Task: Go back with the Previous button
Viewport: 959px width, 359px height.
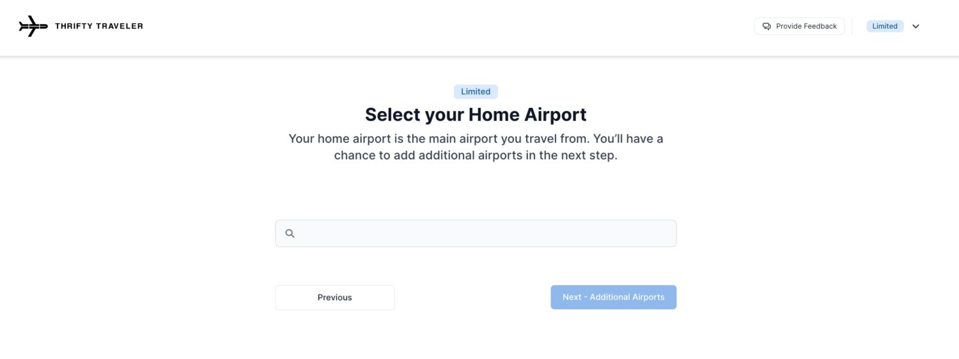Action: (335, 298)
